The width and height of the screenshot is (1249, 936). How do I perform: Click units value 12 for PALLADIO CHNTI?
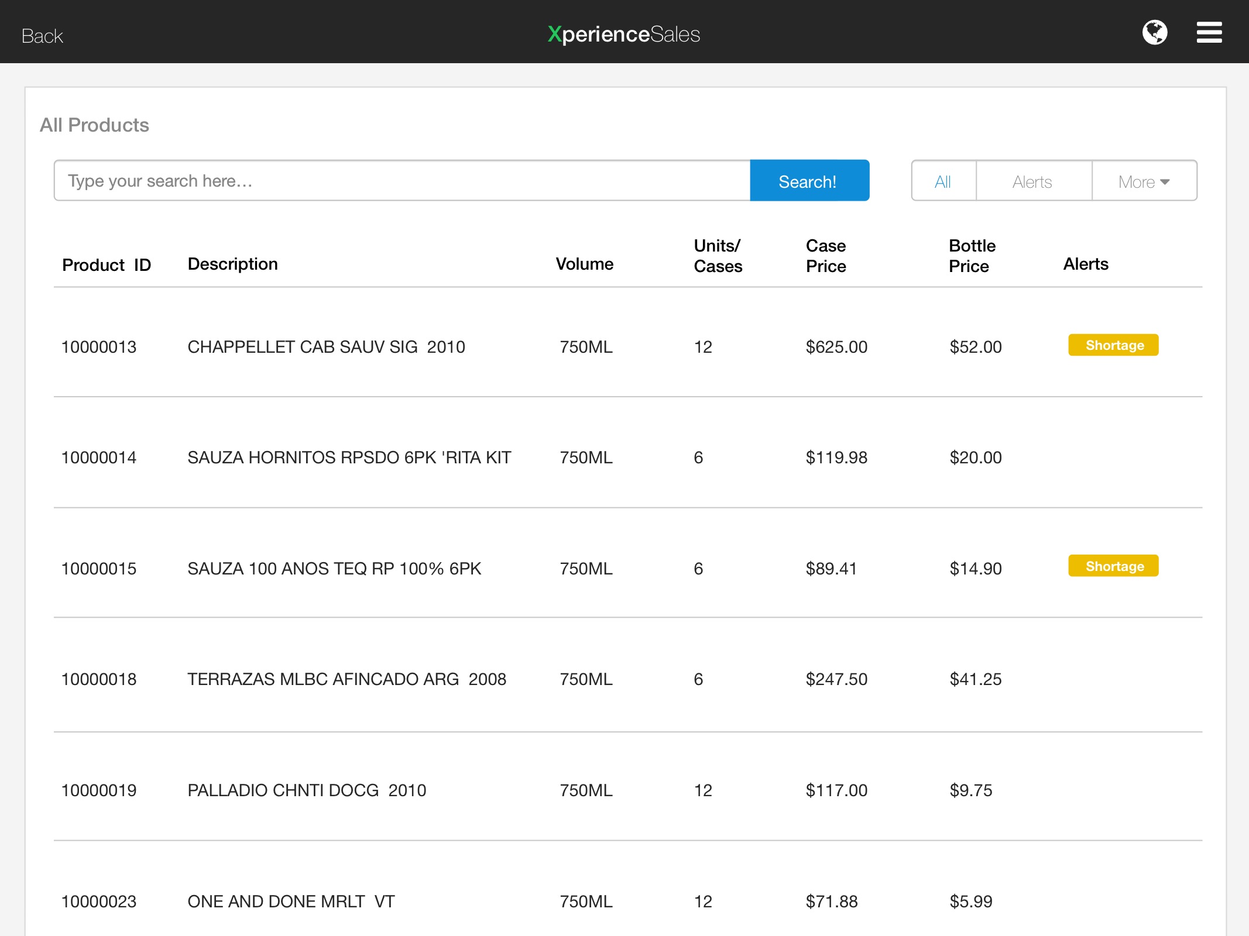click(703, 790)
